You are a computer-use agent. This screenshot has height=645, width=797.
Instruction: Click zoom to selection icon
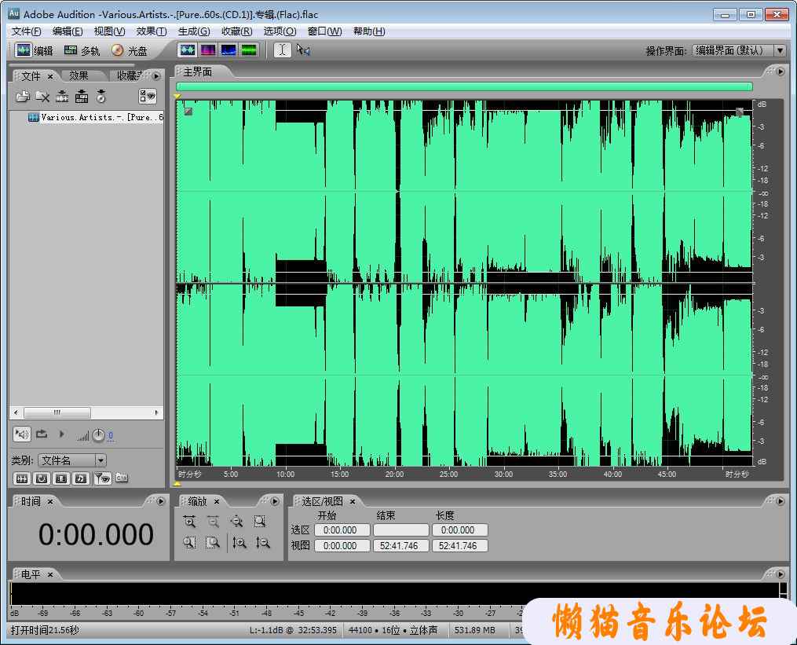click(x=260, y=522)
